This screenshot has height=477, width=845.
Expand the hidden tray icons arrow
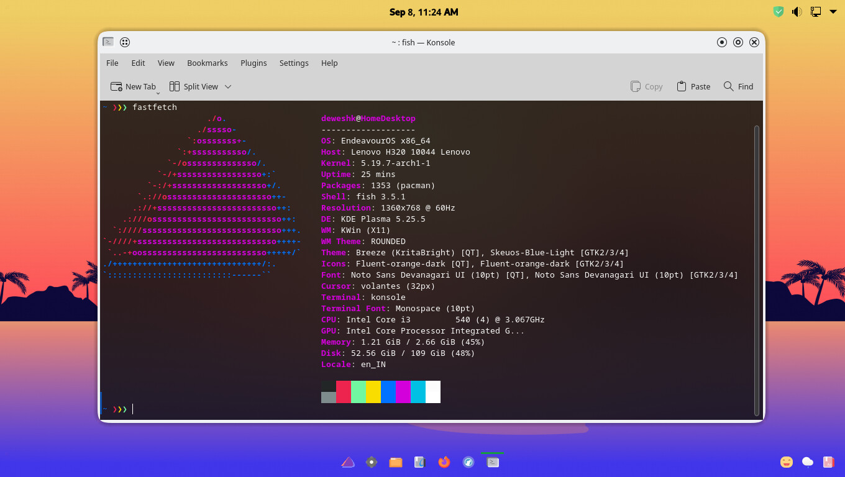coord(833,12)
